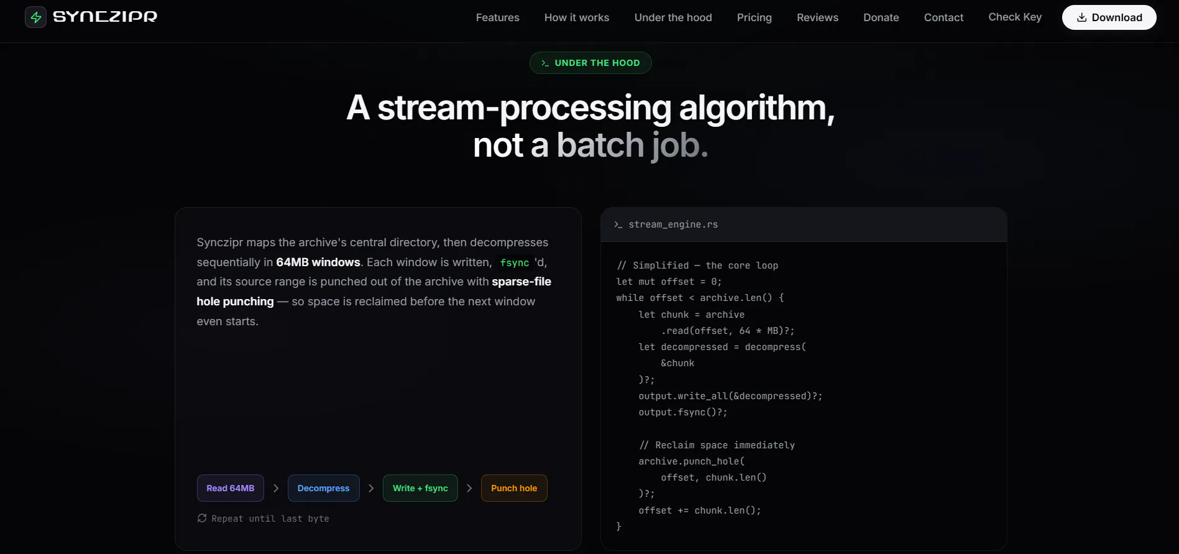Click the Write + fsync step chip
Viewport: 1179px width, 554px height.
tap(420, 488)
